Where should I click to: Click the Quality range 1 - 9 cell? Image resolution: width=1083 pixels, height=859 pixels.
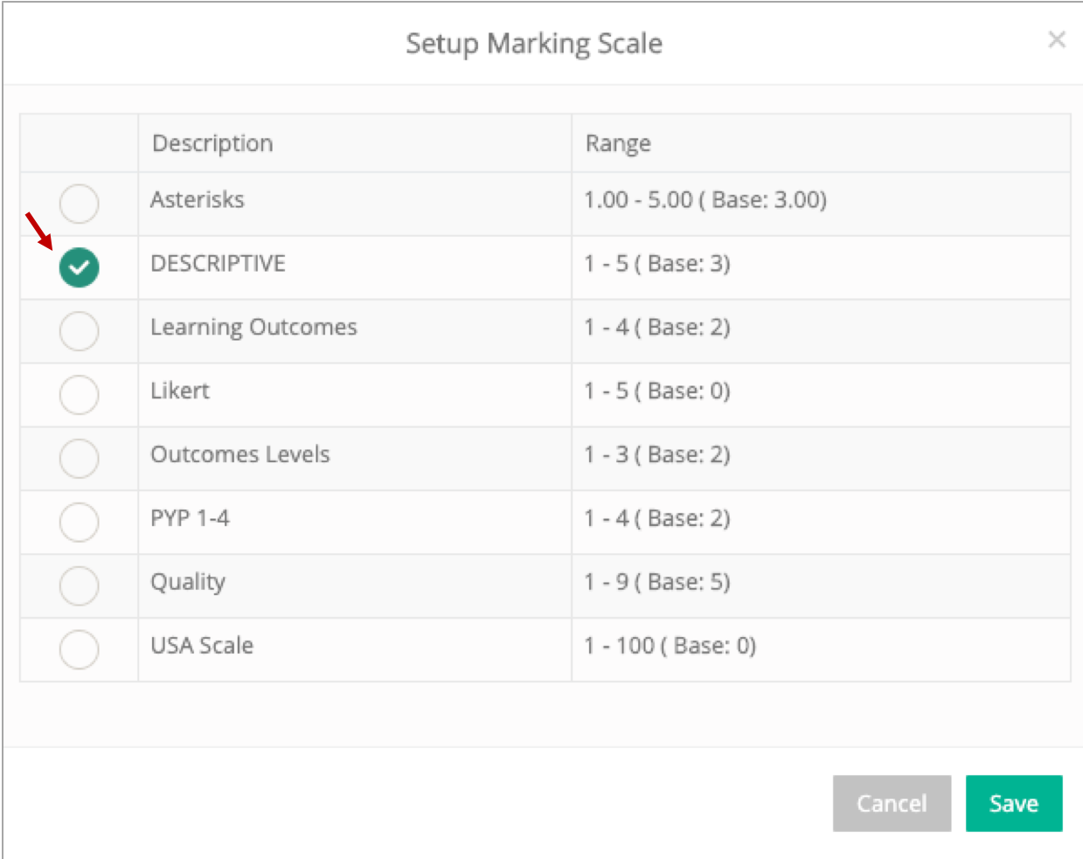821,585
